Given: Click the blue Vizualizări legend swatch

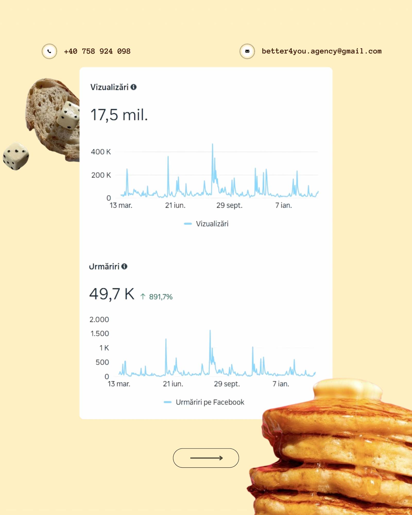Looking at the screenshot, I should [x=188, y=224].
